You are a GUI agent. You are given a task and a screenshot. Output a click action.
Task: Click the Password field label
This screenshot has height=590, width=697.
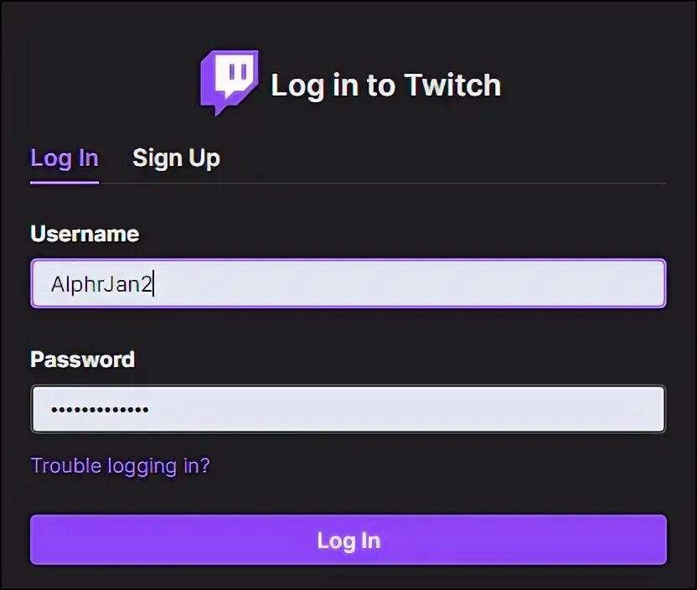coord(82,360)
